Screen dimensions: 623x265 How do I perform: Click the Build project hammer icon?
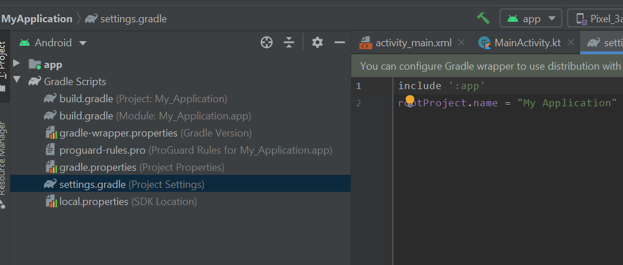[x=483, y=18]
